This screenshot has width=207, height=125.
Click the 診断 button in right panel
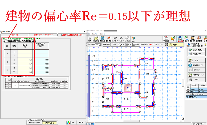[x=196, y=60]
